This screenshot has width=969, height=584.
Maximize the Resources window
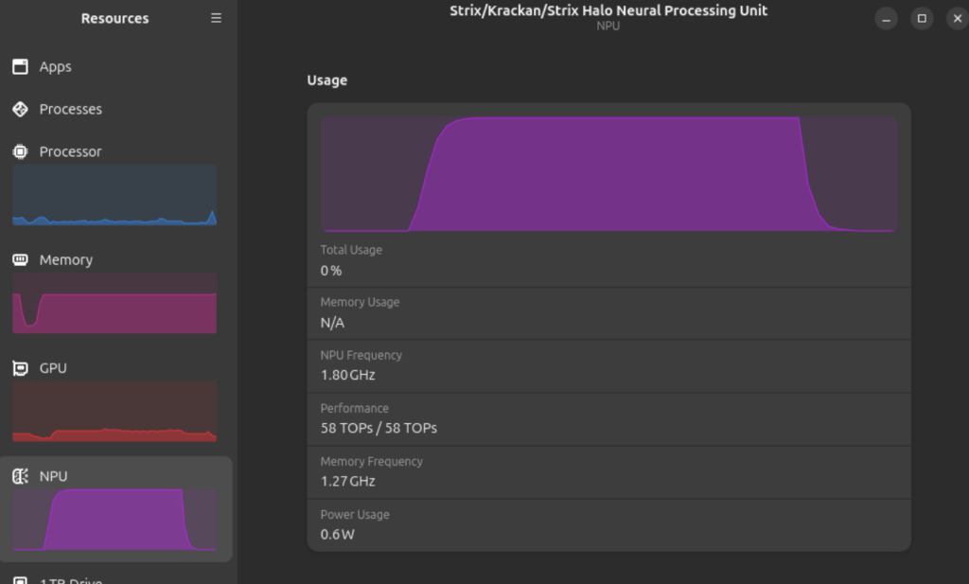click(x=922, y=19)
